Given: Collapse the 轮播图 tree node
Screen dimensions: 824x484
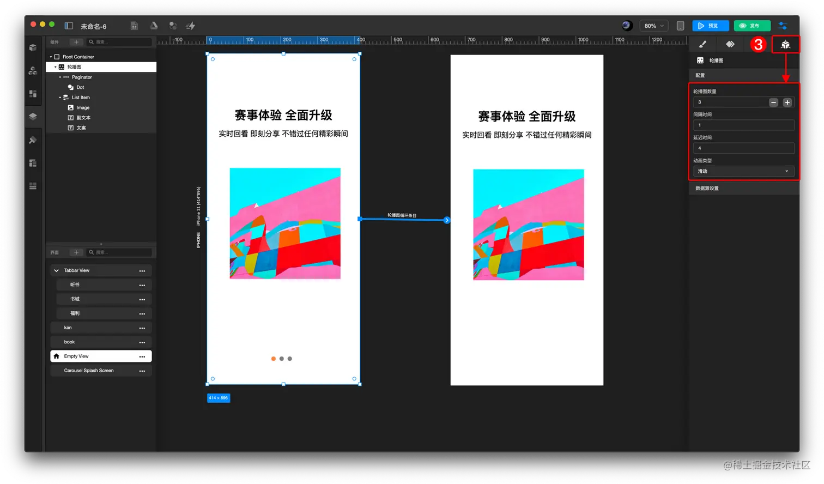Looking at the screenshot, I should tap(55, 67).
